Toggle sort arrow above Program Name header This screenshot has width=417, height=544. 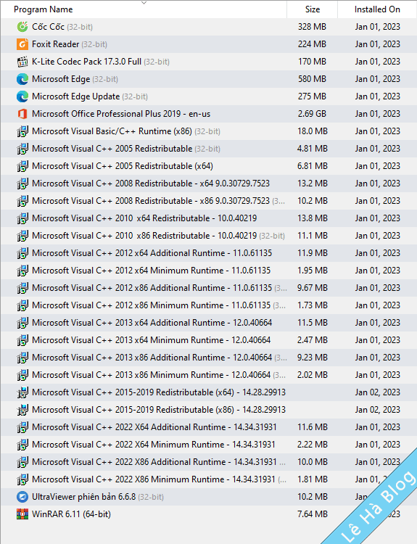(x=144, y=3)
